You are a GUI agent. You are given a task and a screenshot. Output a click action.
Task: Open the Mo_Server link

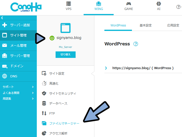coord(65,47)
